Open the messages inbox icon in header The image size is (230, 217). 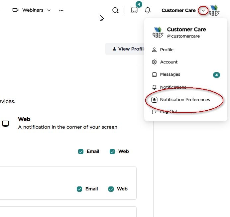coord(134,10)
